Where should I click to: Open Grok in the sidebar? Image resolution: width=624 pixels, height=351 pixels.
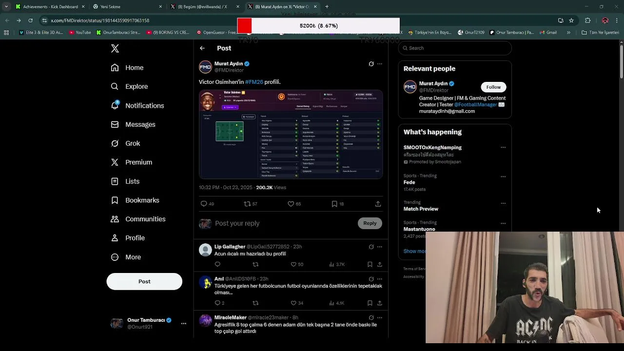[125, 143]
